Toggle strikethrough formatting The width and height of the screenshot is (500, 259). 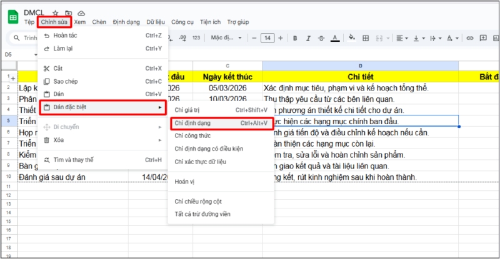coord(321,38)
